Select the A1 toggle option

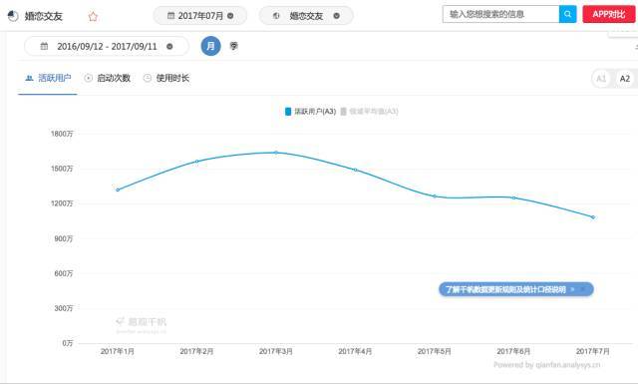pos(601,79)
